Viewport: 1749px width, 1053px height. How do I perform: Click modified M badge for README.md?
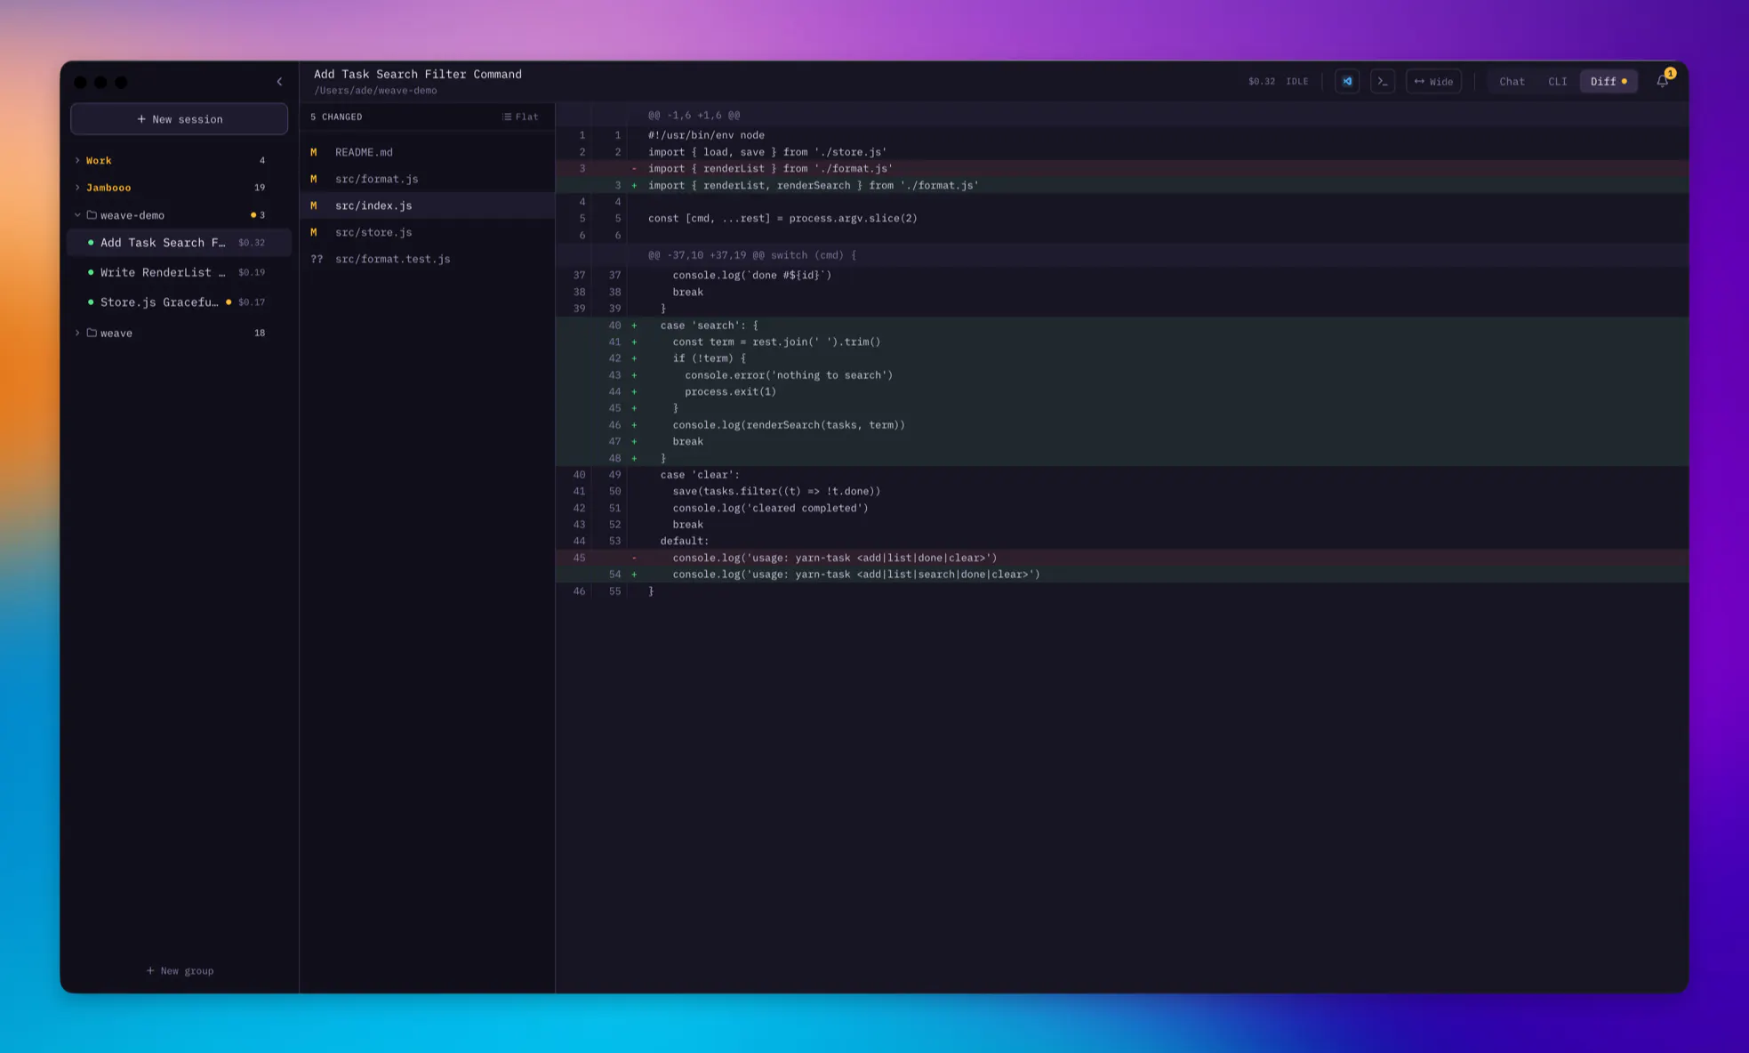(x=314, y=152)
